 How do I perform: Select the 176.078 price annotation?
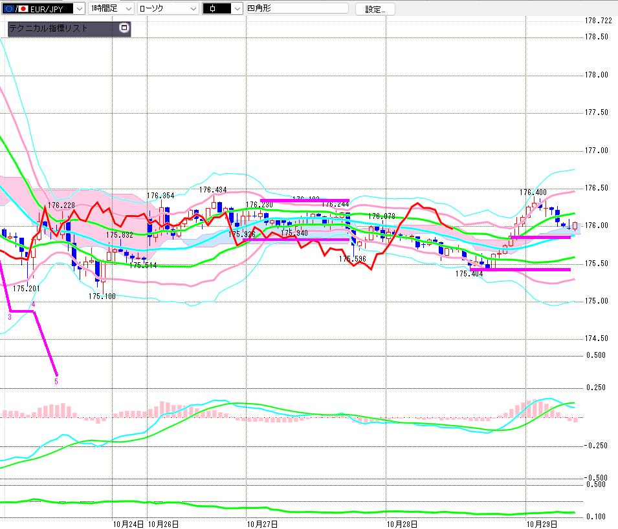[x=382, y=216]
